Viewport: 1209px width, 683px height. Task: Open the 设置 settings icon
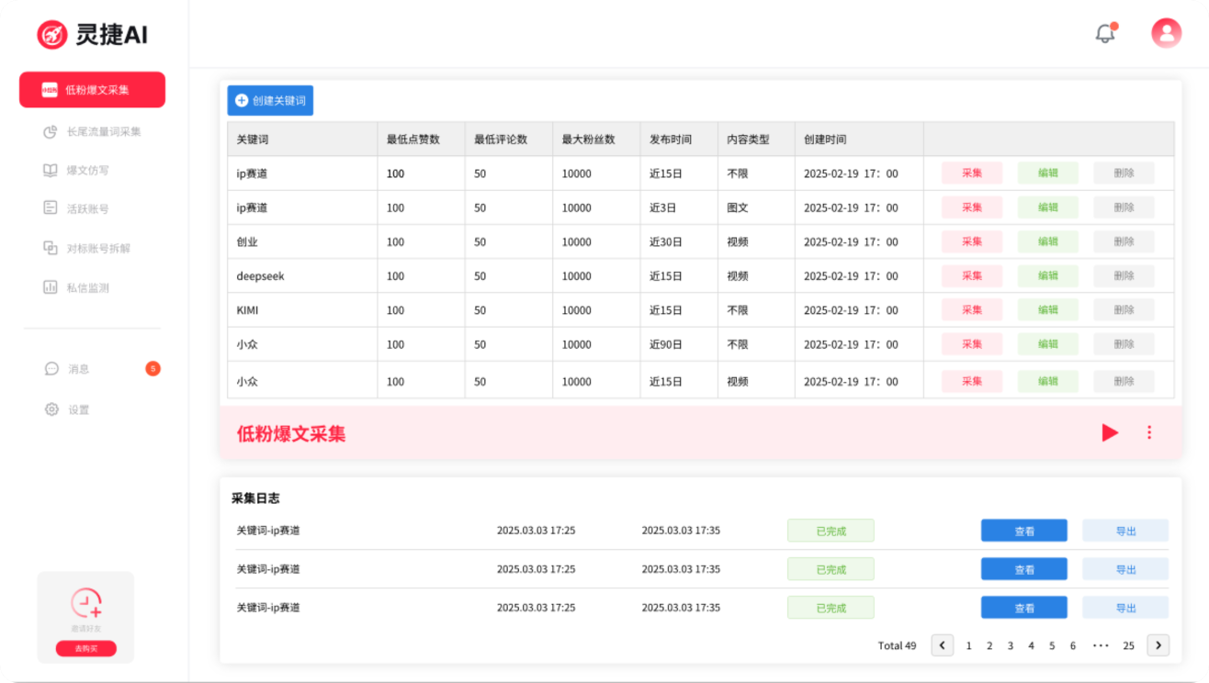(x=51, y=409)
